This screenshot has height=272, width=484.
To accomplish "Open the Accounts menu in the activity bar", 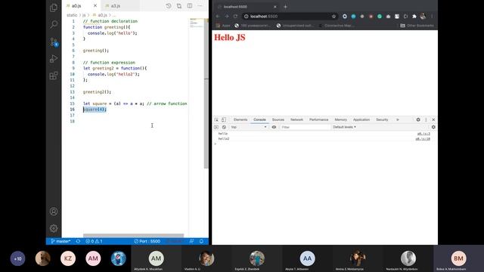I will [x=54, y=212].
